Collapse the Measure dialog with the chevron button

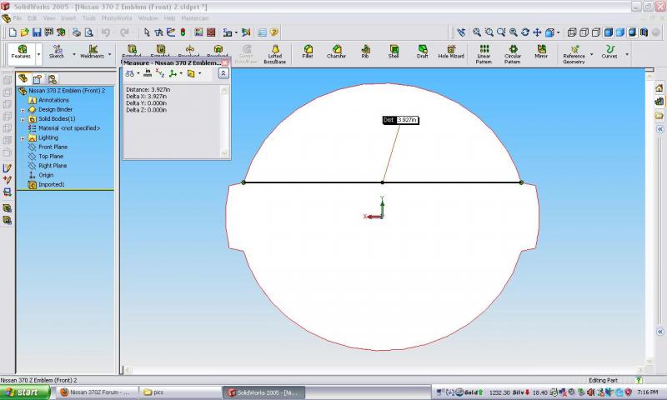click(223, 73)
